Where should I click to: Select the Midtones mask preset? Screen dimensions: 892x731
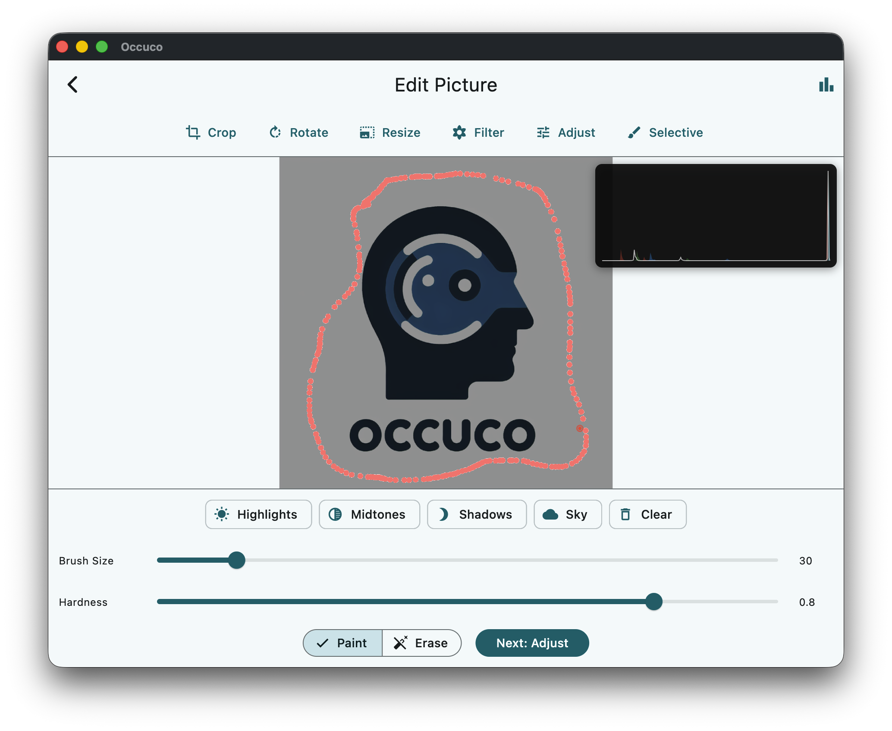pyautogui.click(x=369, y=514)
